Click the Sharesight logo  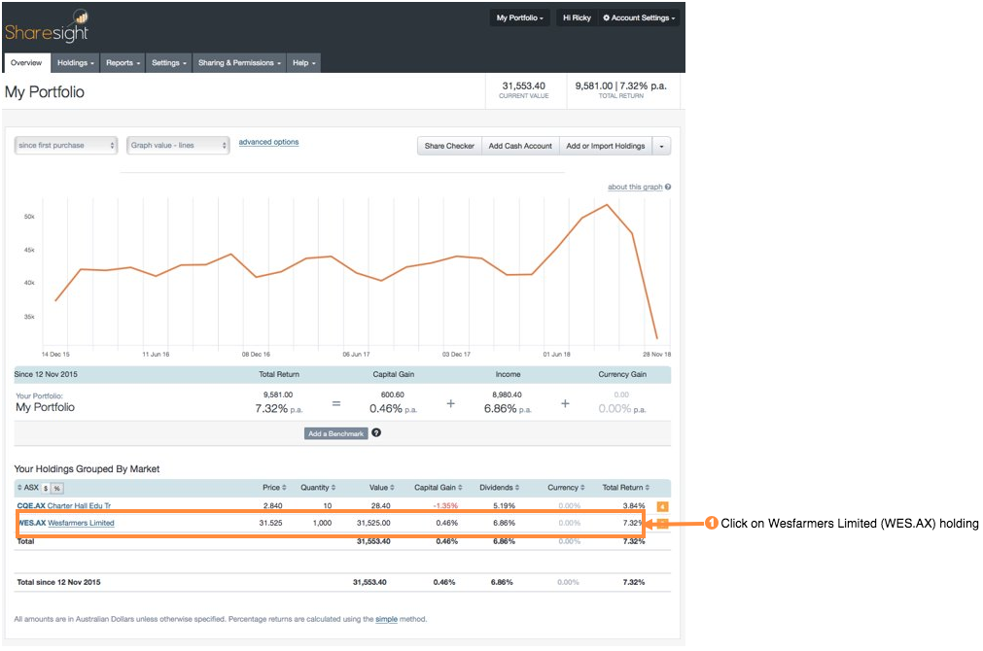tap(47, 27)
